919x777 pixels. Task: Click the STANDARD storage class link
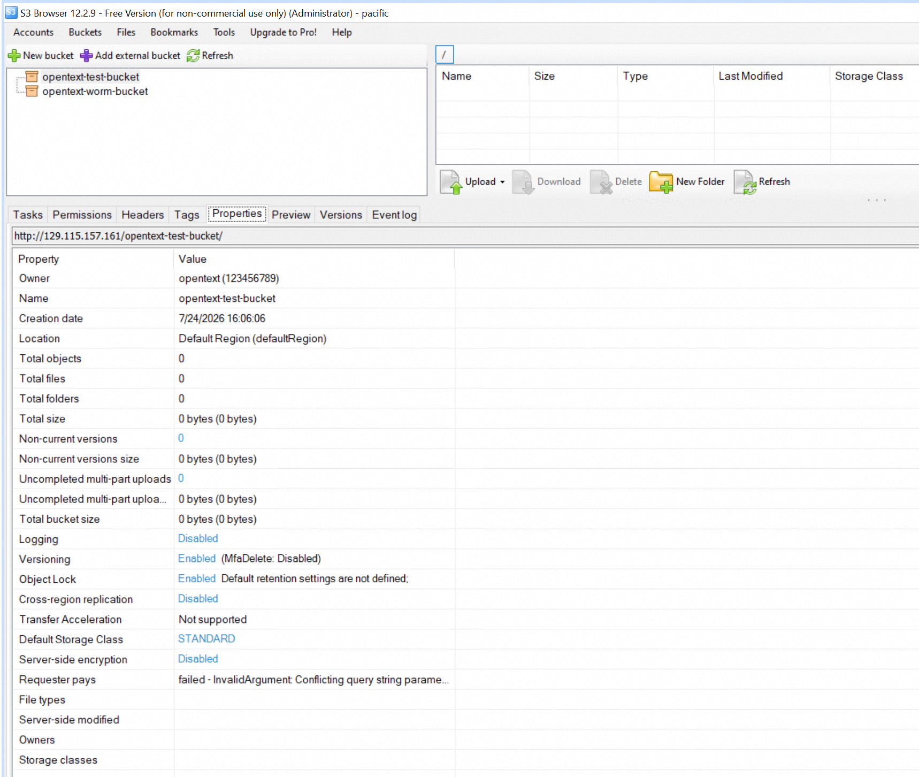coord(206,638)
